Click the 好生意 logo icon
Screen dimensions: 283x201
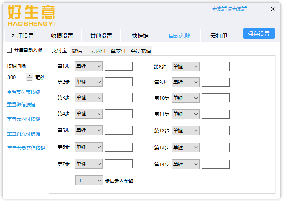[31, 15]
